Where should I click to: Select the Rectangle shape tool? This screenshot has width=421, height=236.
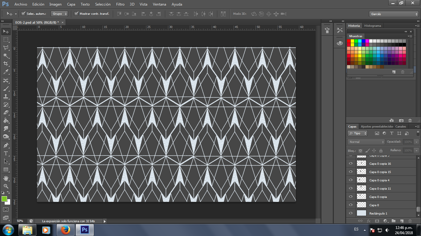(6, 169)
